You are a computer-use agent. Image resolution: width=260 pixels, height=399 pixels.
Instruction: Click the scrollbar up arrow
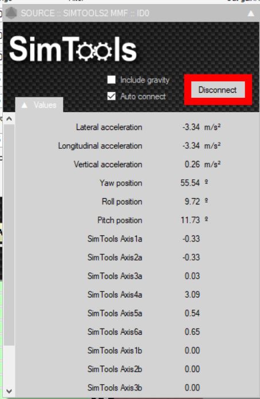pyautogui.click(x=9, y=119)
